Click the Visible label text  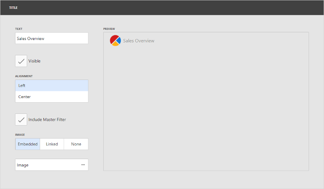click(x=34, y=61)
